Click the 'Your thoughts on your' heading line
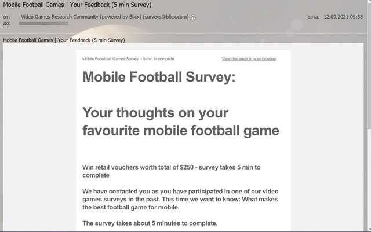The height and width of the screenshot is (232, 371). pyautogui.click(x=155, y=113)
